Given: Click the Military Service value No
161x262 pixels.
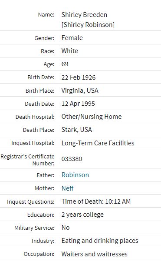Looking at the screenshot, I should coord(66,228).
